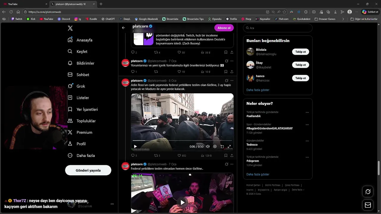Like the Yorumlarınızı post with 19 likes

181,72
